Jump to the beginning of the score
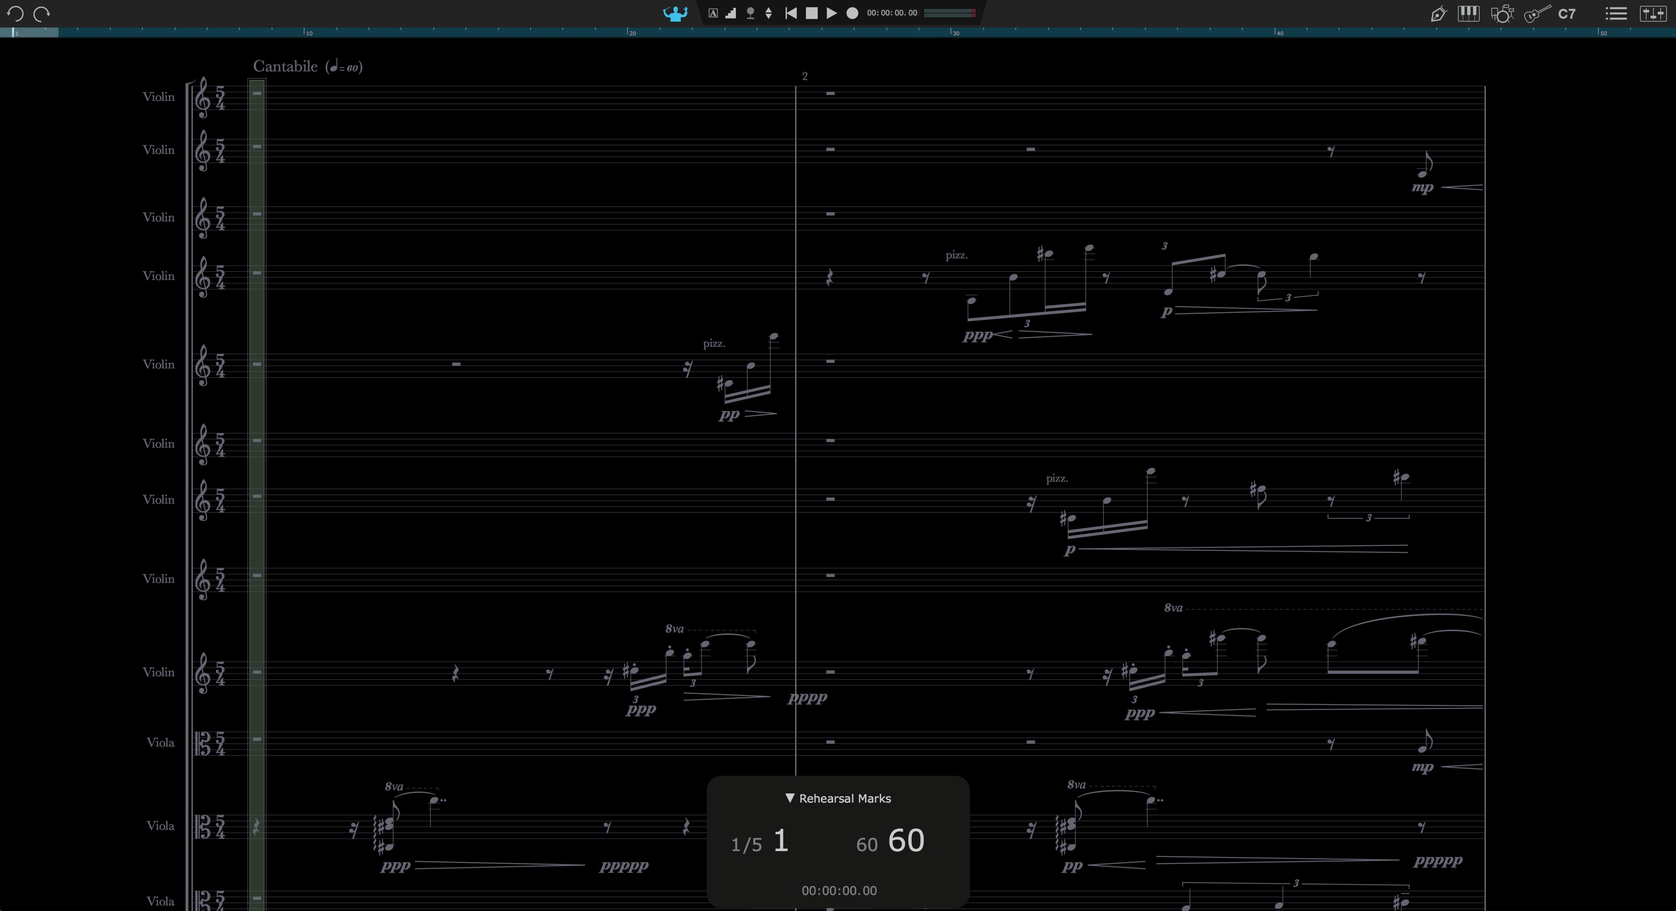Screen dimensions: 1676x911 point(791,12)
